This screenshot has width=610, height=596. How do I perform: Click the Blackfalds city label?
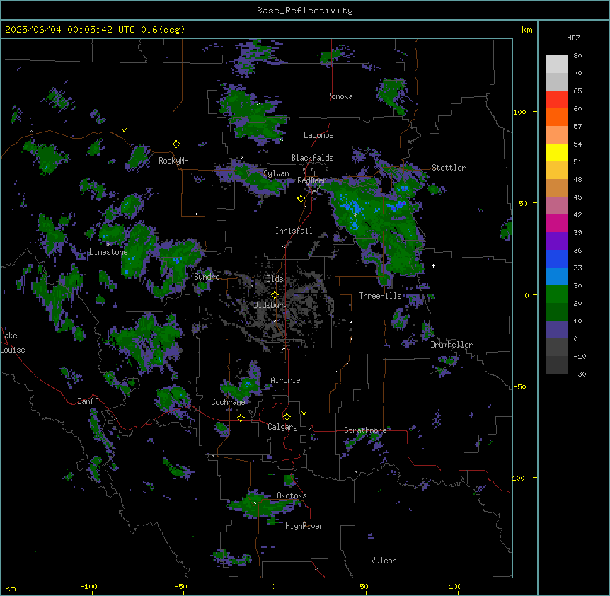click(312, 158)
